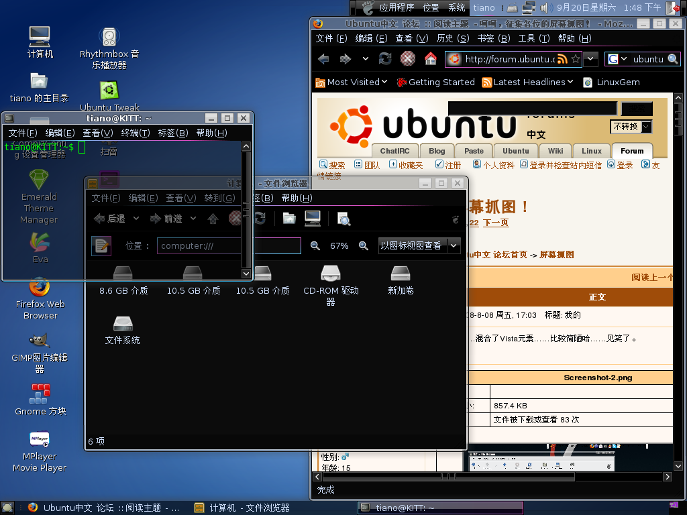
Task: Launch GIMP from desktop icon
Action: (x=40, y=341)
